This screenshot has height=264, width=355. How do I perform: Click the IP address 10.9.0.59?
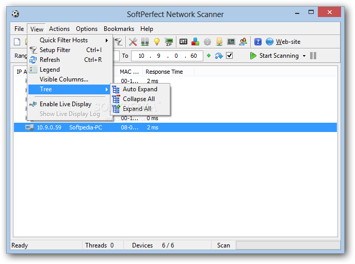[x=49, y=127]
